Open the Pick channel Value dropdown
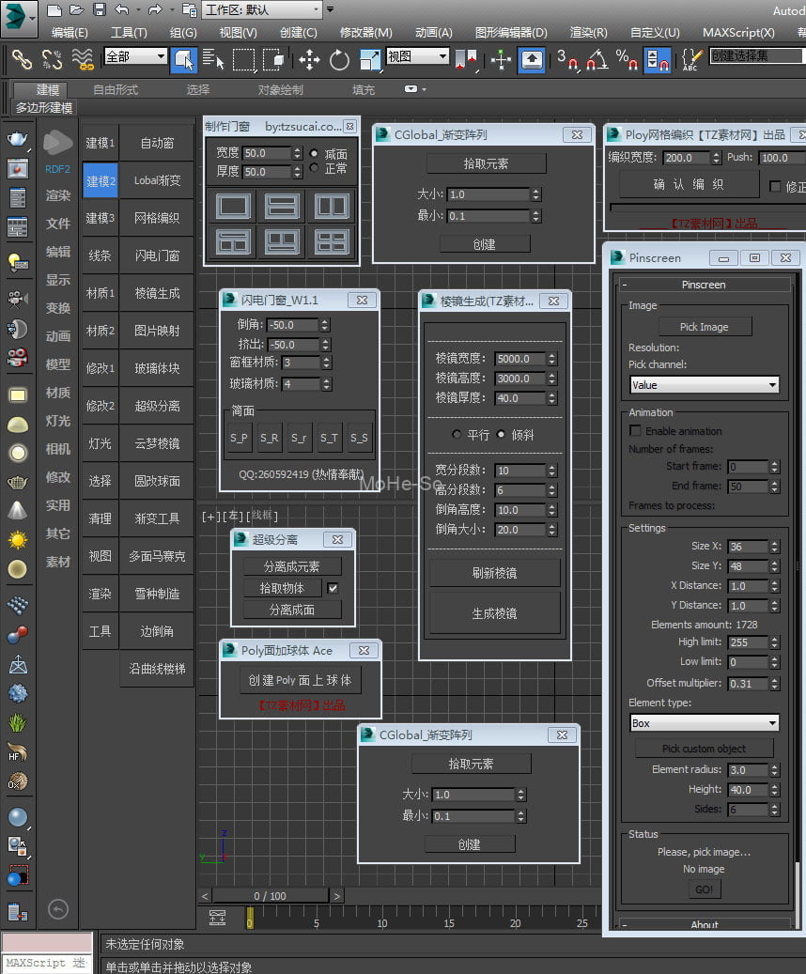 pyautogui.click(x=704, y=385)
